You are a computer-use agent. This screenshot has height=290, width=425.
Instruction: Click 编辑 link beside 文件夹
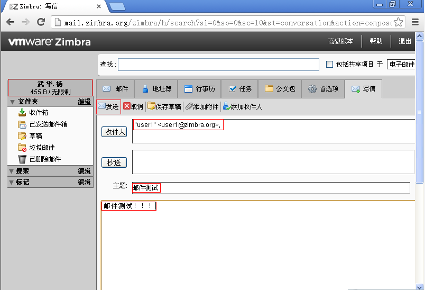click(84, 102)
